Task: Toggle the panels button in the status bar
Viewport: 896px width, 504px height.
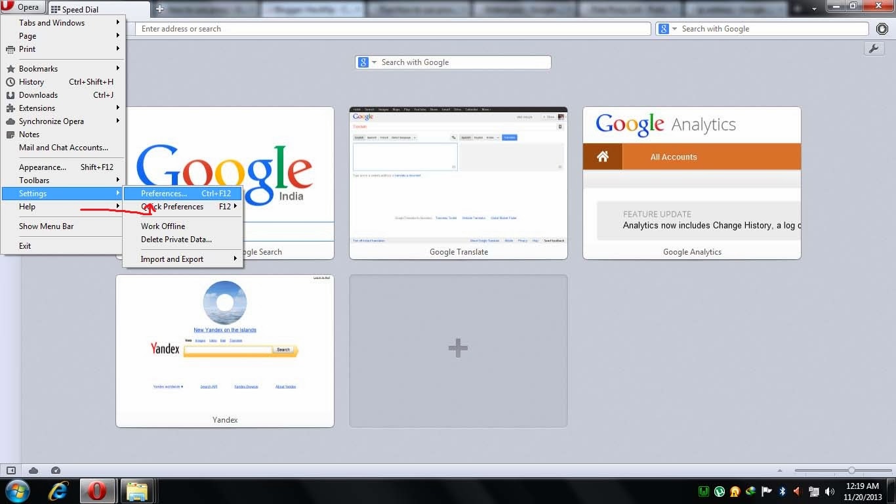Action: [11, 471]
